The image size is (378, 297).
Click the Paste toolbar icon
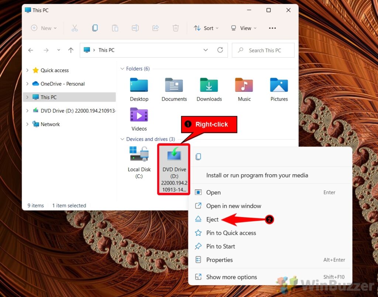(x=115, y=28)
